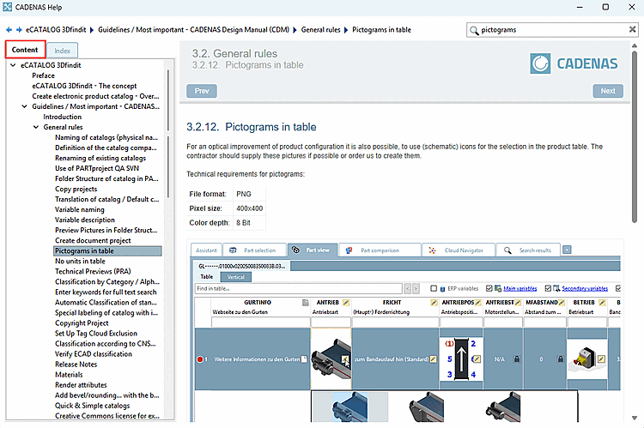The height and width of the screenshot is (428, 644).
Task: Click the back navigation arrow
Action: [9, 30]
